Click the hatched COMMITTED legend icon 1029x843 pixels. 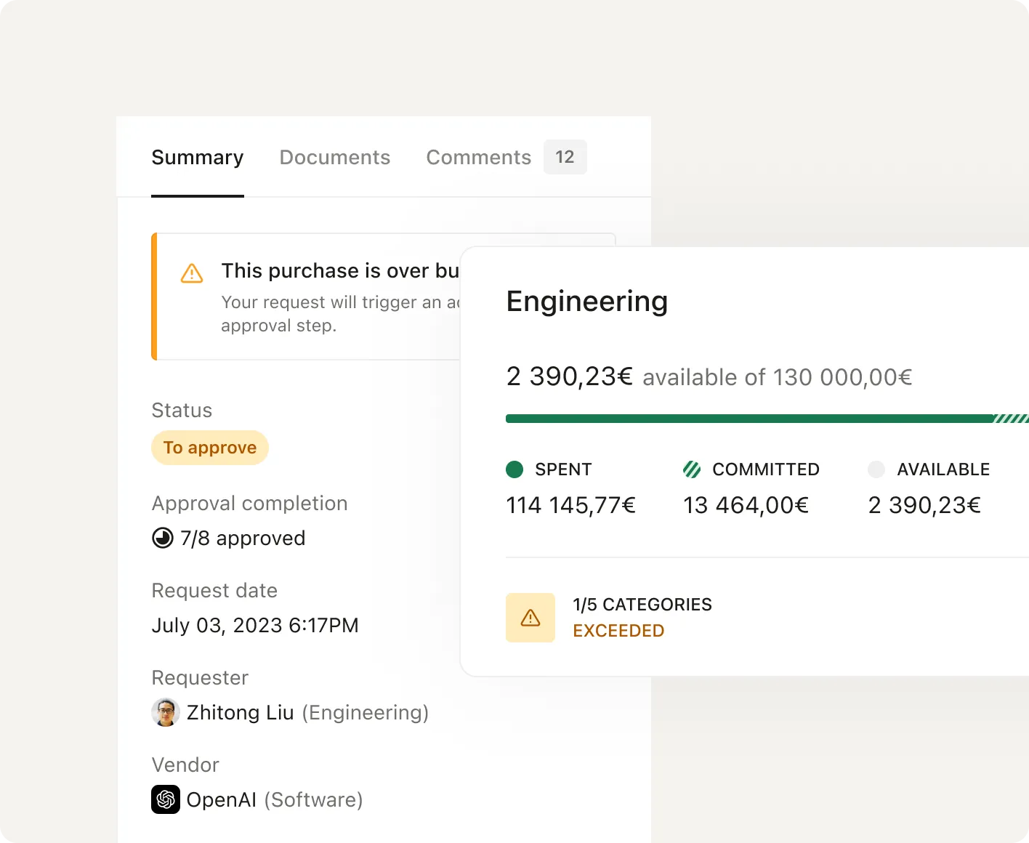(x=691, y=469)
